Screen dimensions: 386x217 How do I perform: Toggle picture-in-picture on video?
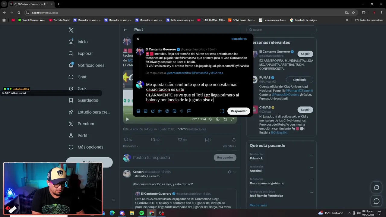(x=225, y=119)
